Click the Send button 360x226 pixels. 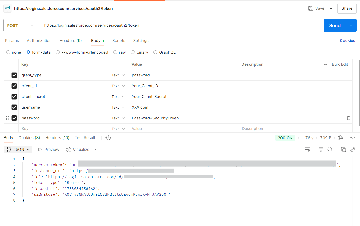click(x=335, y=25)
